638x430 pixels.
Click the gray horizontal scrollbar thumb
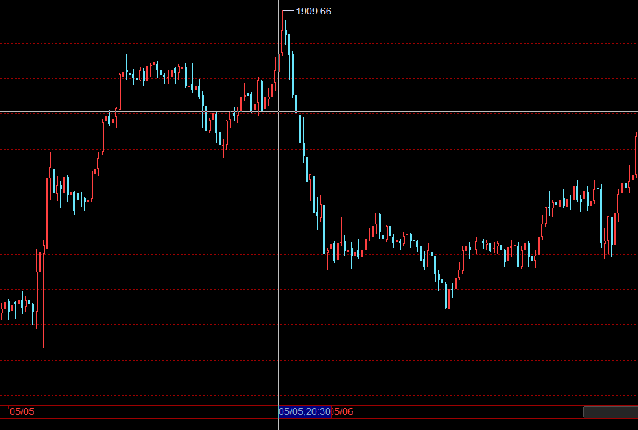pyautogui.click(x=611, y=412)
